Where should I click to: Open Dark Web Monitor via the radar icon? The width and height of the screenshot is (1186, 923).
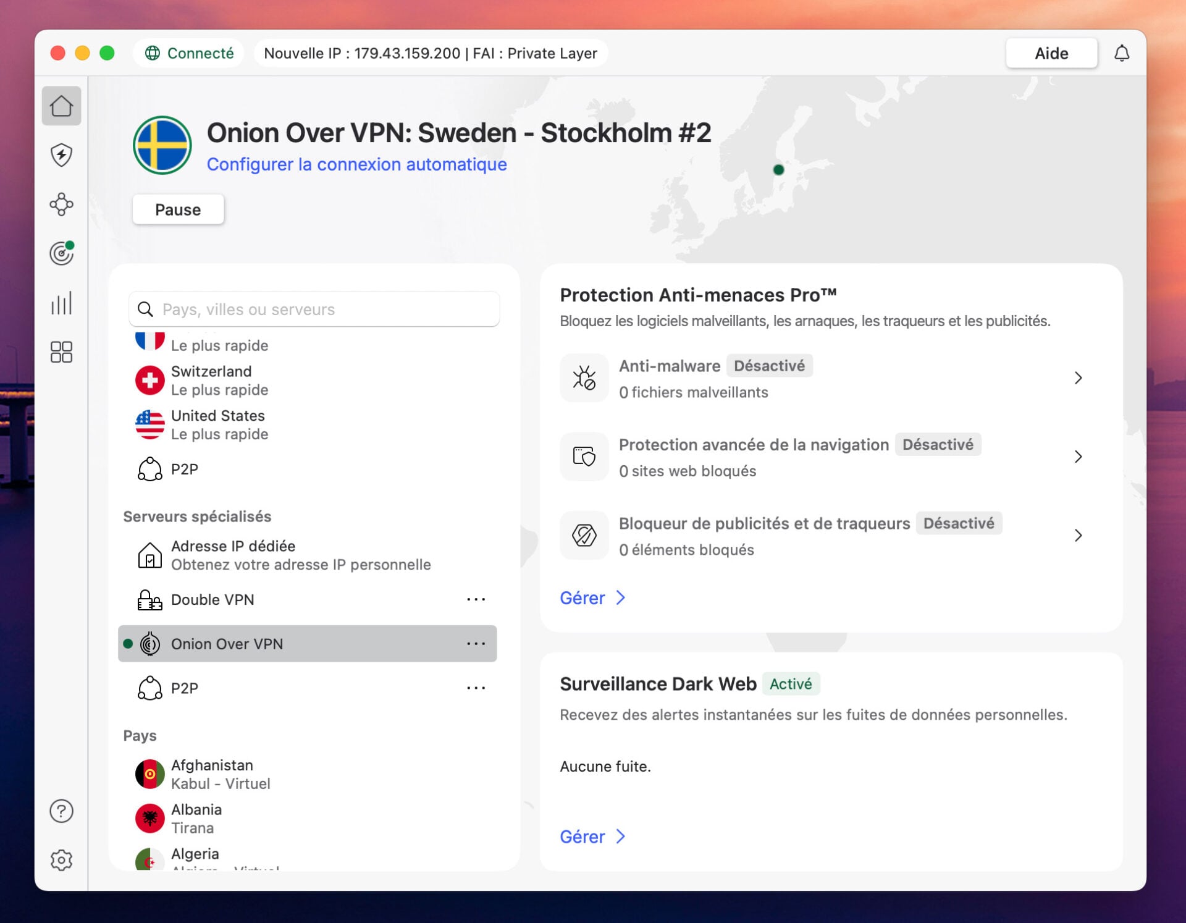click(x=61, y=253)
